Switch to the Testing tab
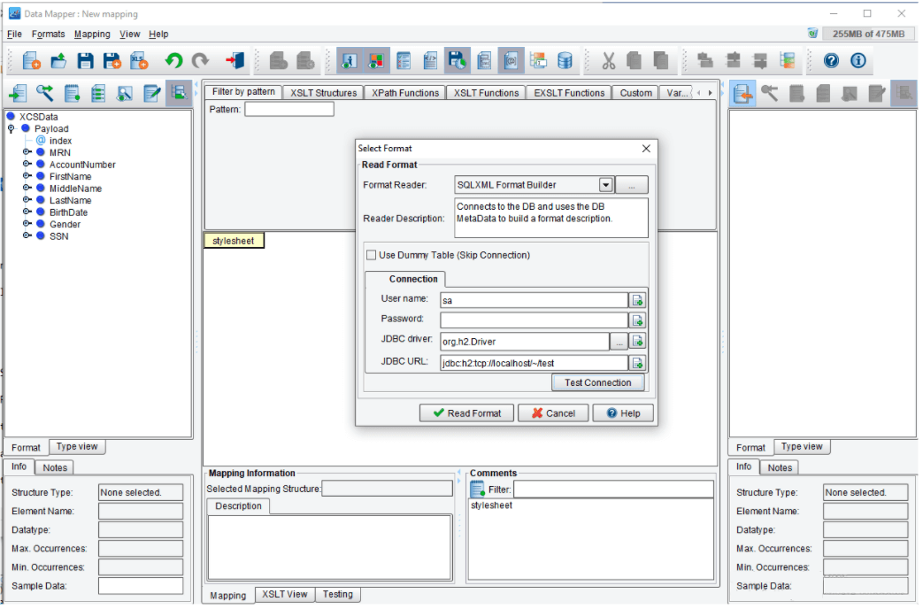Image resolution: width=923 pixels, height=609 pixels. pos(338,596)
